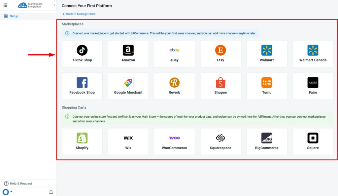Click the Shopping Carts info icon
This screenshot has width=338, height=196.
(67, 117)
